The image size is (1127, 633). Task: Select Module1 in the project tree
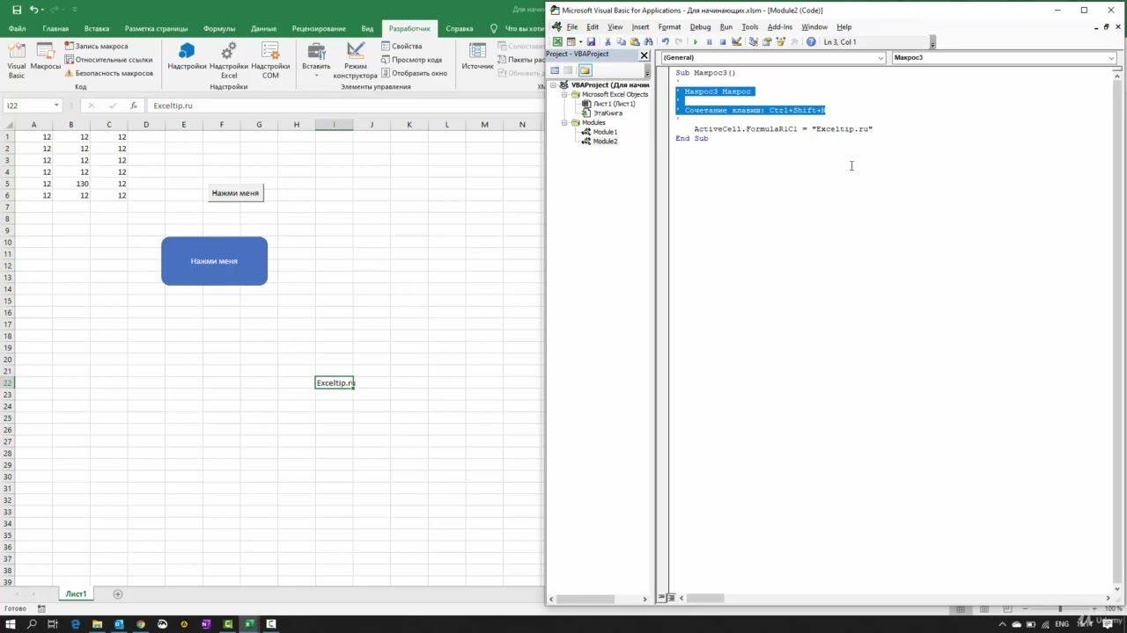[604, 132]
